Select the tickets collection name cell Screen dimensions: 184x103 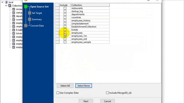click(x=90, y=30)
